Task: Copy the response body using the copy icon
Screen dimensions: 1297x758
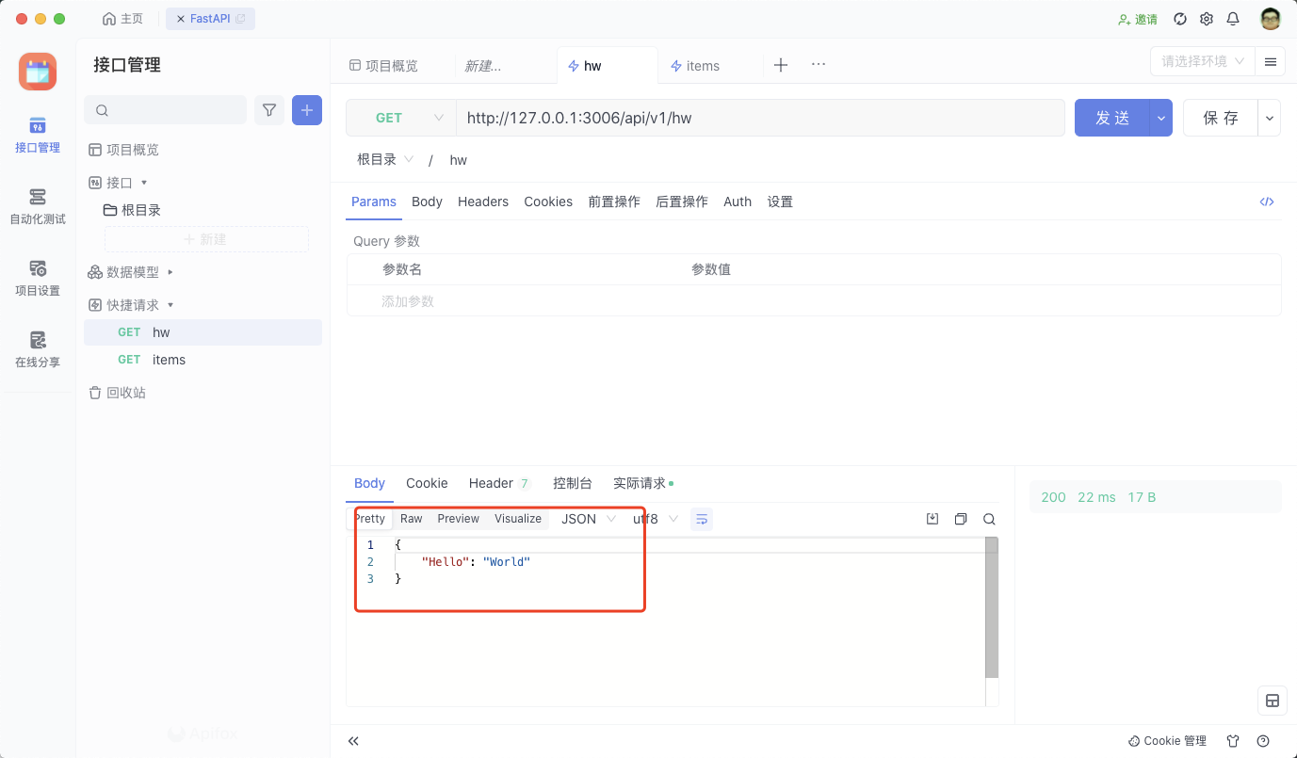Action: [960, 518]
